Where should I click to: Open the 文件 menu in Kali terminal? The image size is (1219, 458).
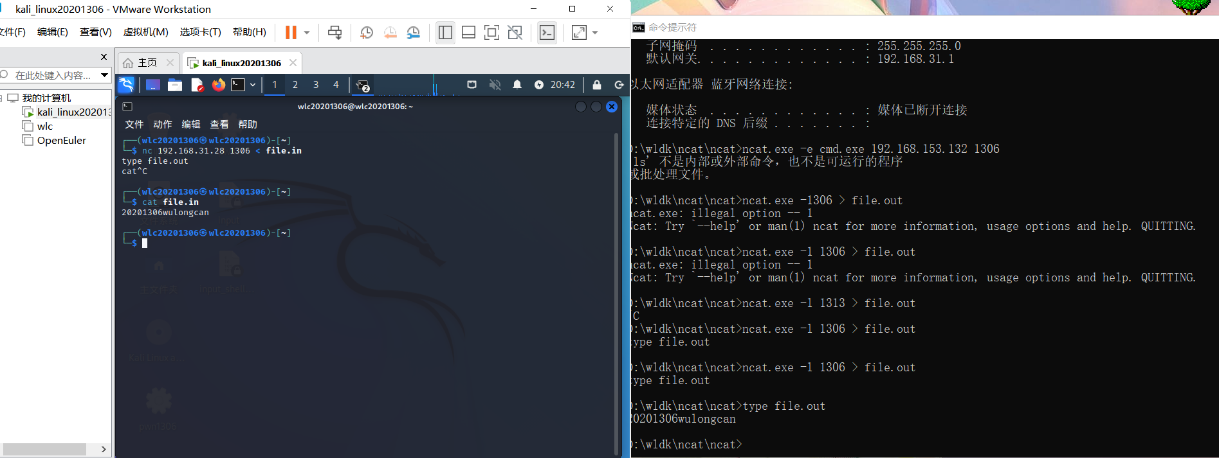(134, 125)
